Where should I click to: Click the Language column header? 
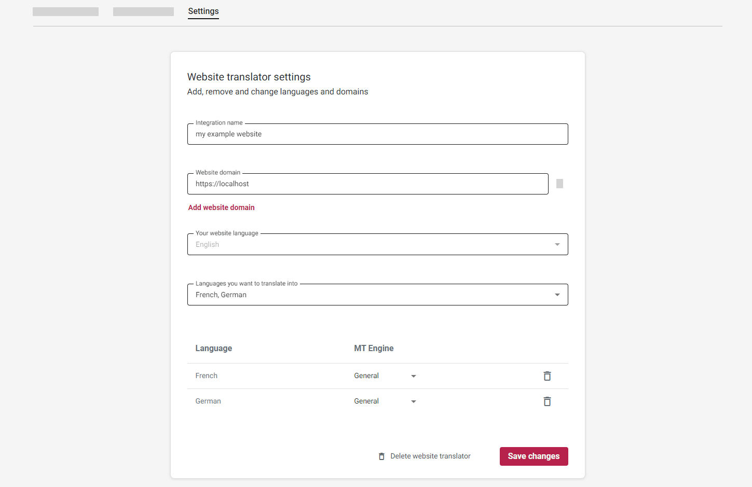214,349
